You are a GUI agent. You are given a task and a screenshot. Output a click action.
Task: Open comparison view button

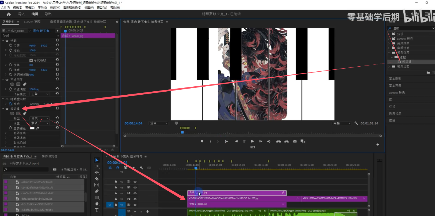coord(303,141)
